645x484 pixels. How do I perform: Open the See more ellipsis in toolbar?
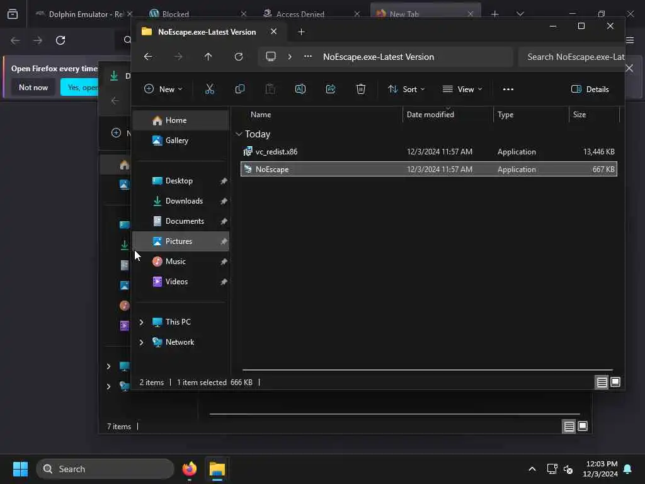[x=508, y=89]
